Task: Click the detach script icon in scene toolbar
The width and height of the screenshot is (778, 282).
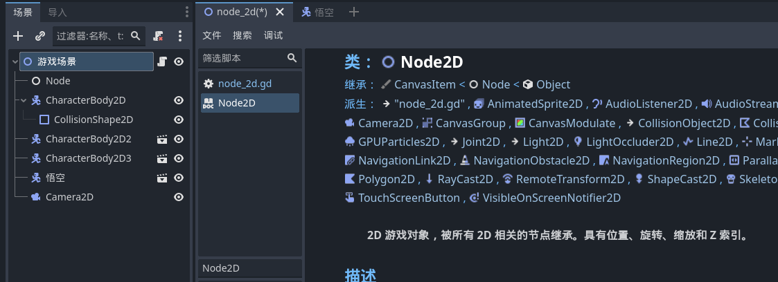Action: (159, 36)
